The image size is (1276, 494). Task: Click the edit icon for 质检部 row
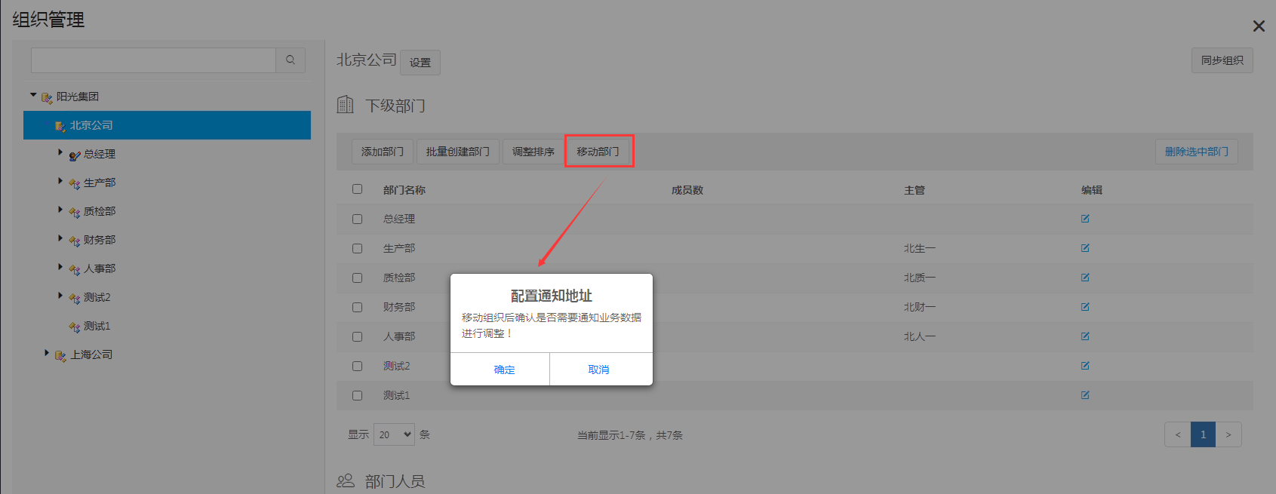[x=1085, y=278]
